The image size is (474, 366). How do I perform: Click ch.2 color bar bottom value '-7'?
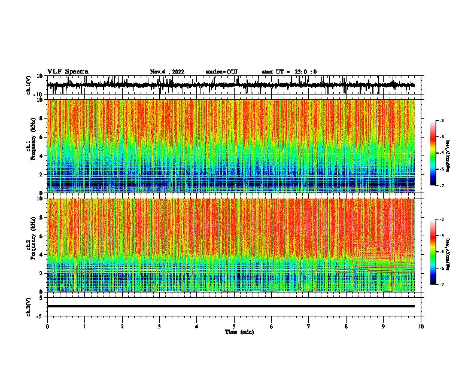click(x=442, y=284)
